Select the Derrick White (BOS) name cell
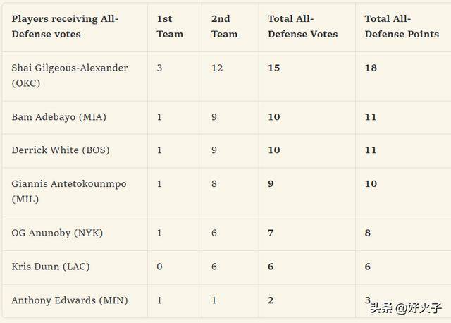This screenshot has height=323, width=451. [61, 150]
